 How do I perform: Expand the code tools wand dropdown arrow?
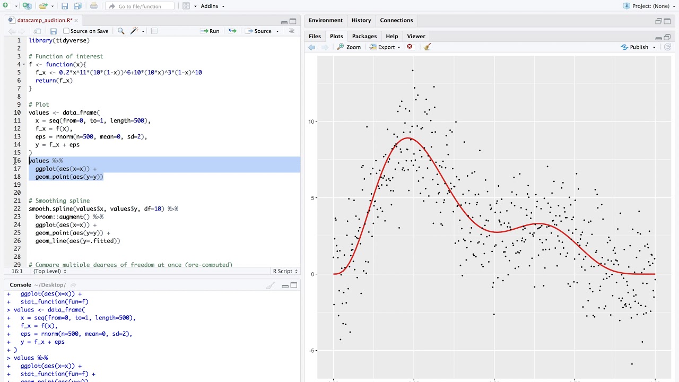tap(143, 31)
